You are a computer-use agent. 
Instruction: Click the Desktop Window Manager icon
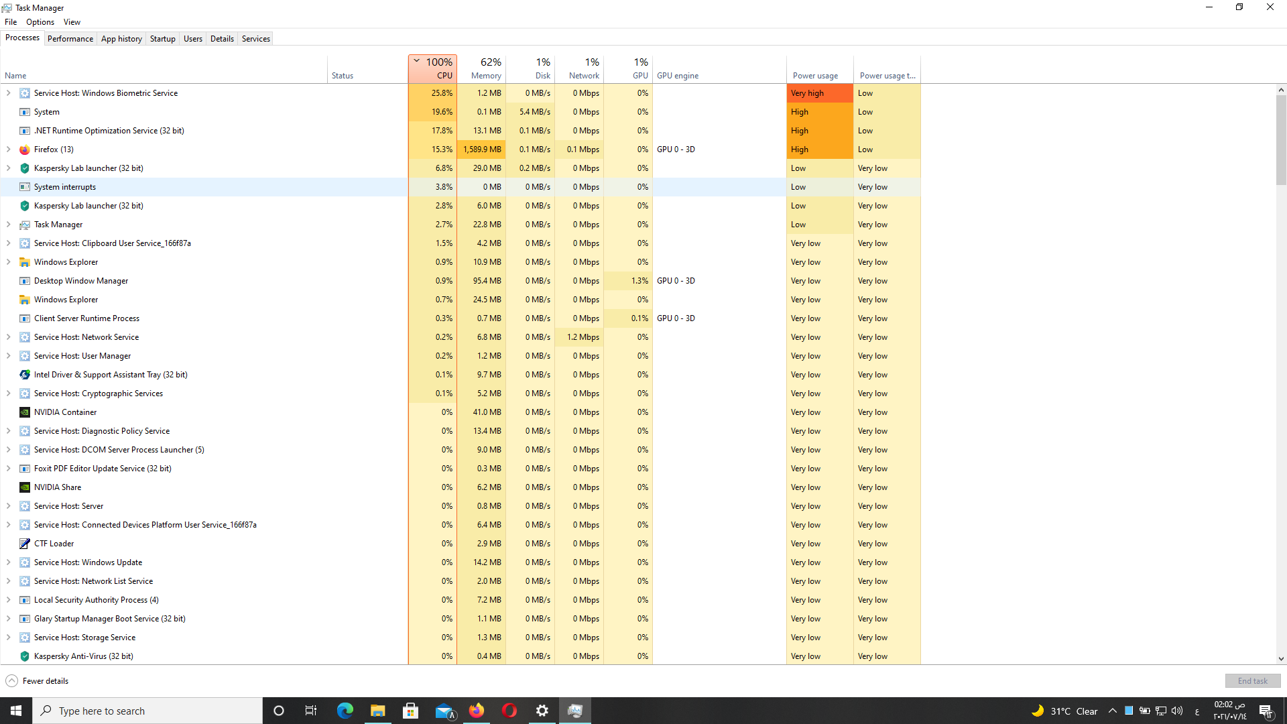(25, 281)
